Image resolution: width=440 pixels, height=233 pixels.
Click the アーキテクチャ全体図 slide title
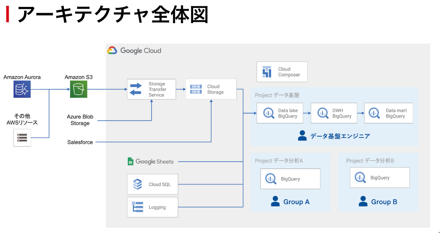pos(113,15)
